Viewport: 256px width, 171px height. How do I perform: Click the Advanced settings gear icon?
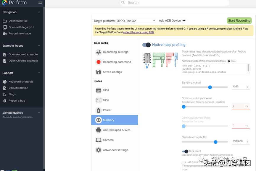99,150
